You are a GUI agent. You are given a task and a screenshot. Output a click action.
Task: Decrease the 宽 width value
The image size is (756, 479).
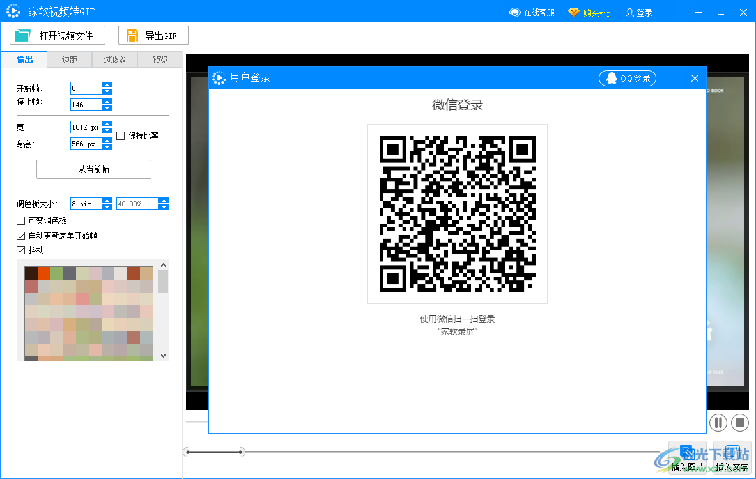[107, 130]
